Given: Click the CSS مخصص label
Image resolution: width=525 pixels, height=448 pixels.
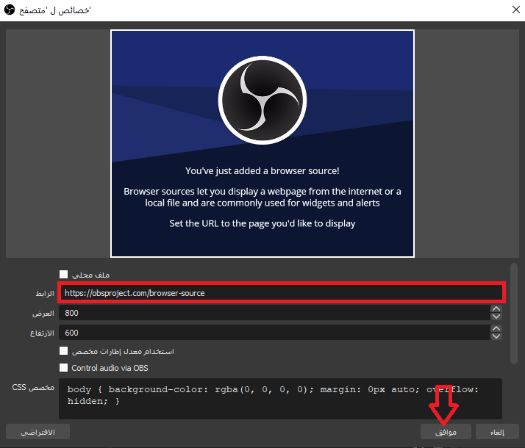Looking at the screenshot, I should [x=33, y=387].
